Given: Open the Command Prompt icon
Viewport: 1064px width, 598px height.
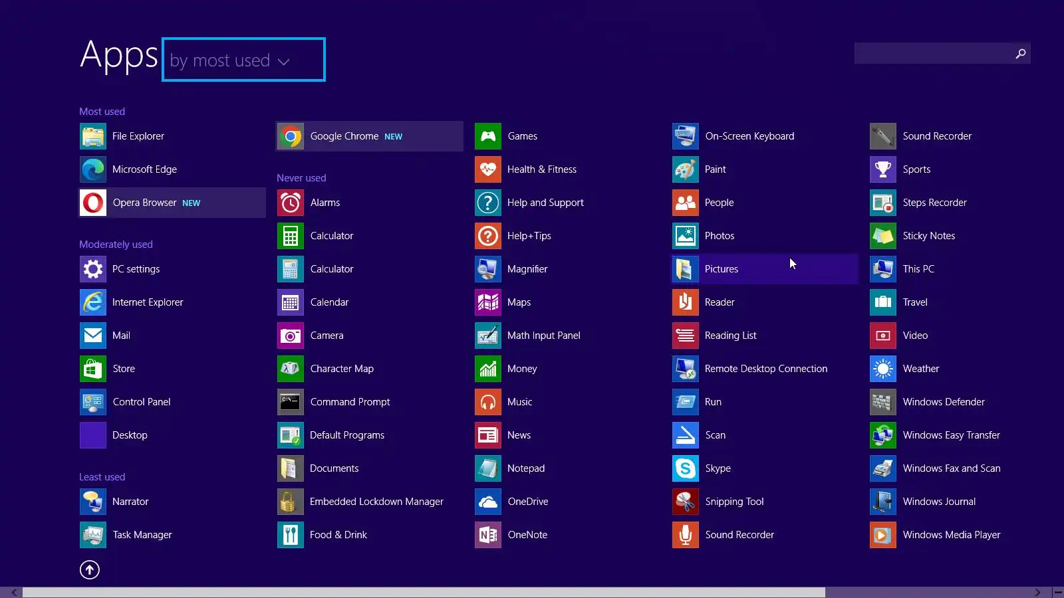Looking at the screenshot, I should (291, 402).
